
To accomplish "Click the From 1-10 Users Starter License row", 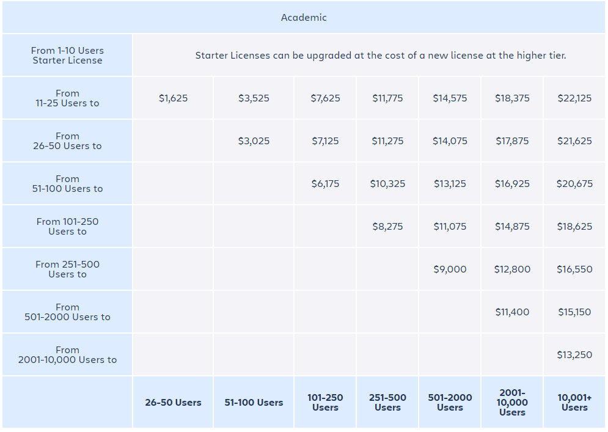I will click(67, 56).
